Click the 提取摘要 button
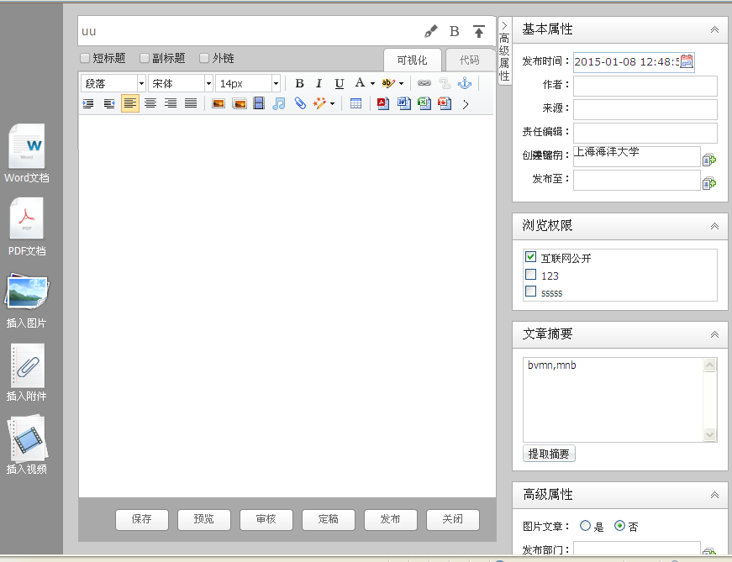Screen dimensions: 732x562 (549, 454)
